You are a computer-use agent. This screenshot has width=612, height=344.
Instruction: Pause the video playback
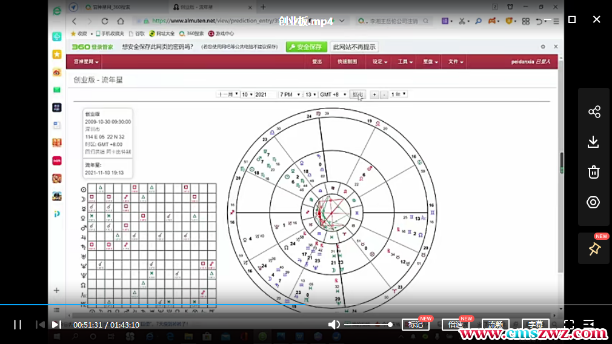coord(18,325)
